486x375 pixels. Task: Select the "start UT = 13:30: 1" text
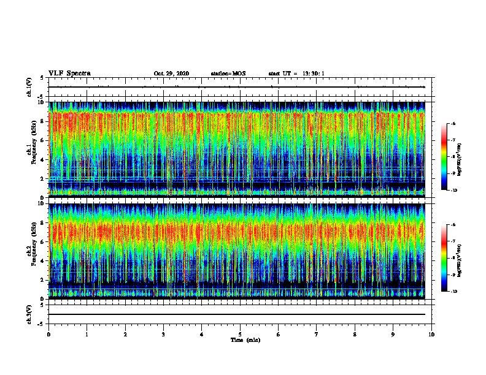click(296, 74)
